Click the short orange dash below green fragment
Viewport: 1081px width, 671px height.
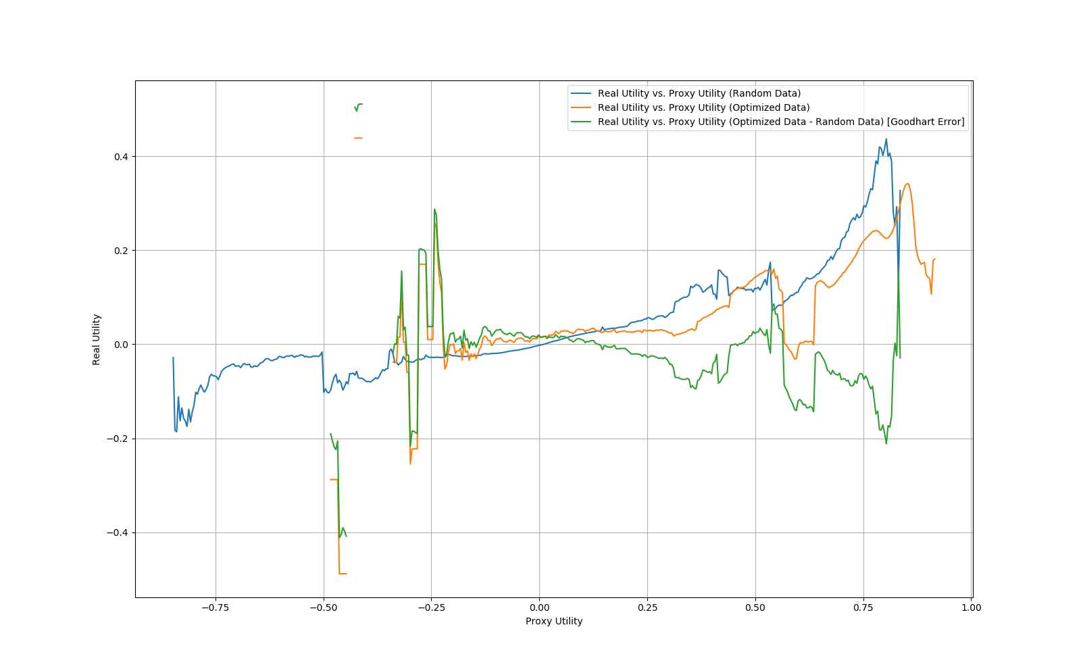(x=358, y=138)
